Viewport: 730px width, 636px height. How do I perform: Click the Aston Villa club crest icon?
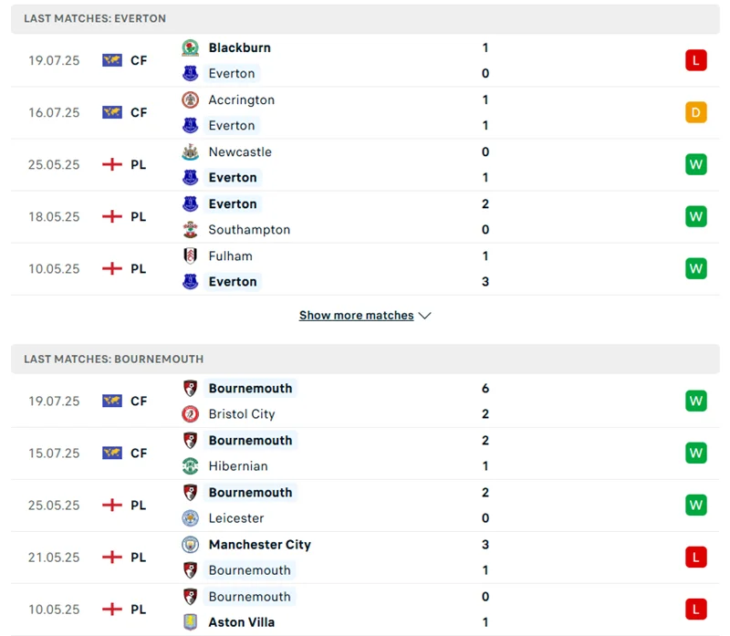point(190,622)
